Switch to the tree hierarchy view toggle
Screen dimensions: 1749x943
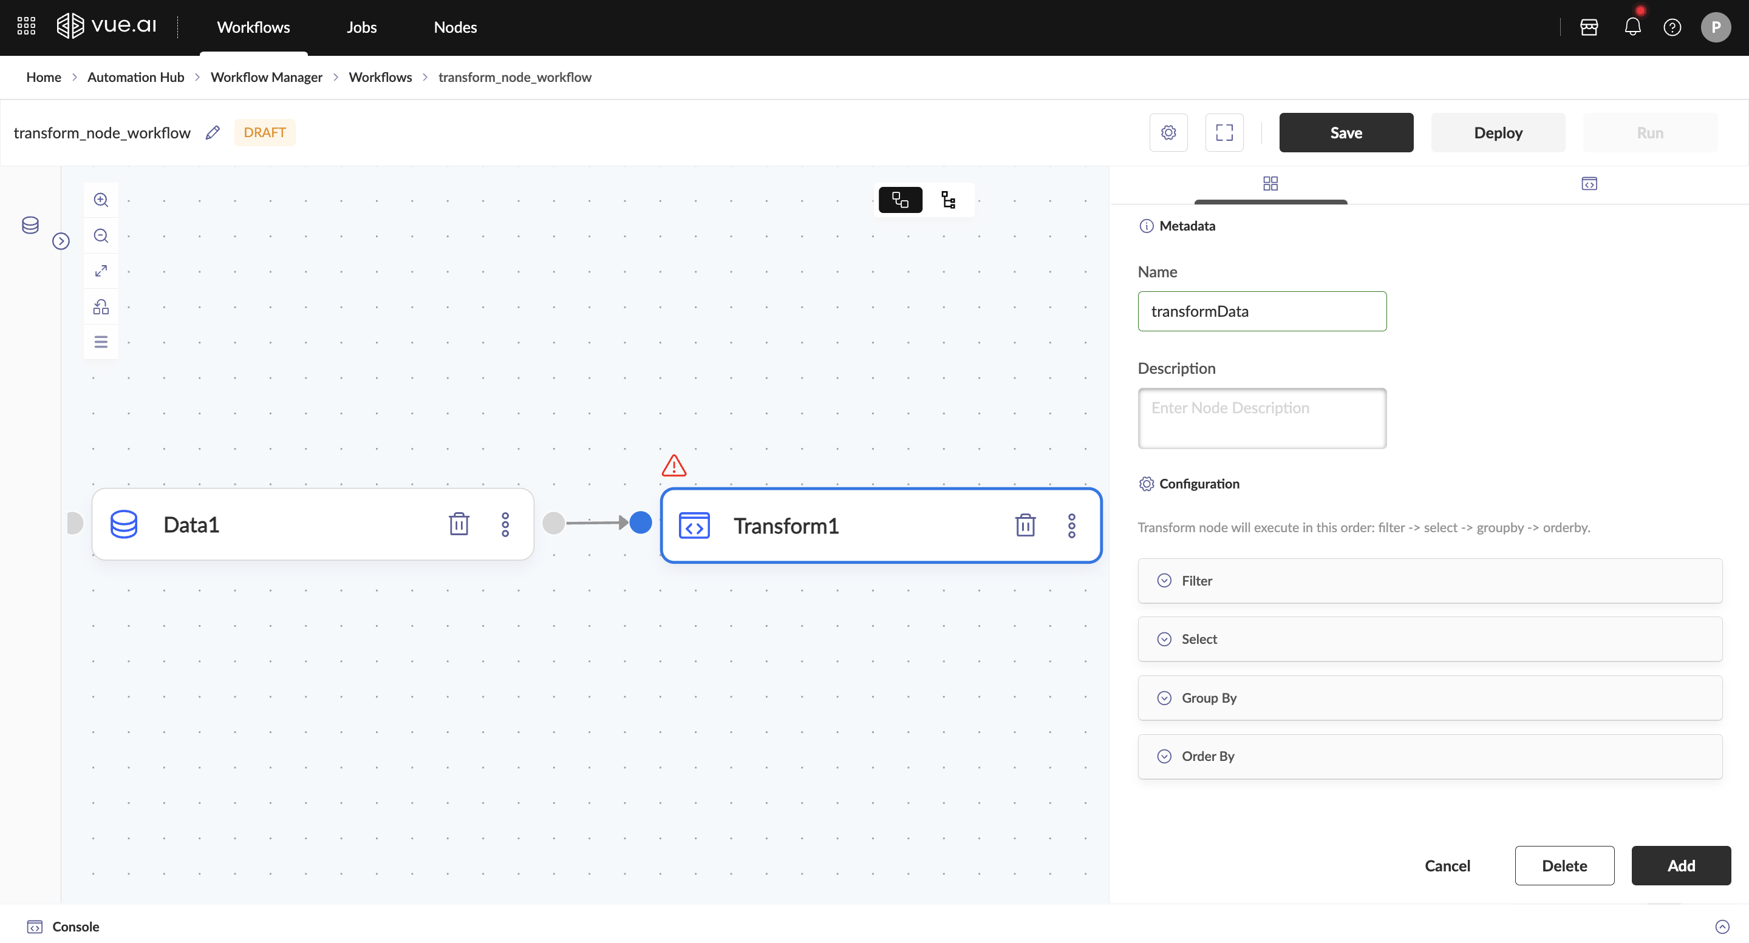949,200
